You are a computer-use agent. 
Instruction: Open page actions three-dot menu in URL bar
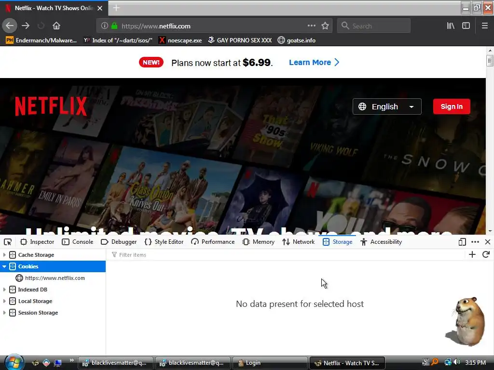click(311, 26)
